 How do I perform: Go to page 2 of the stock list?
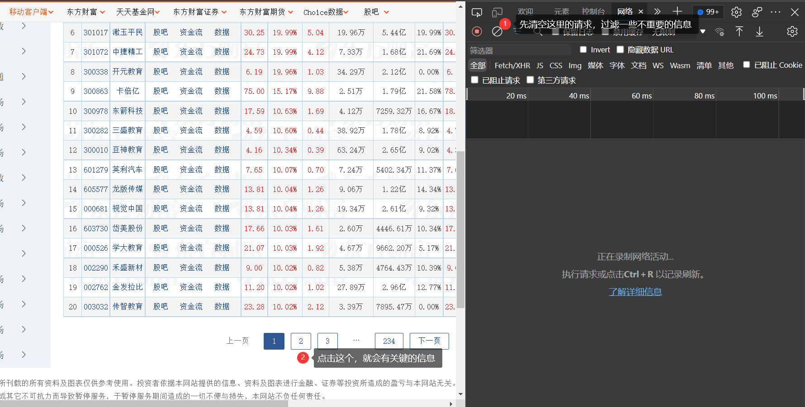(x=301, y=341)
